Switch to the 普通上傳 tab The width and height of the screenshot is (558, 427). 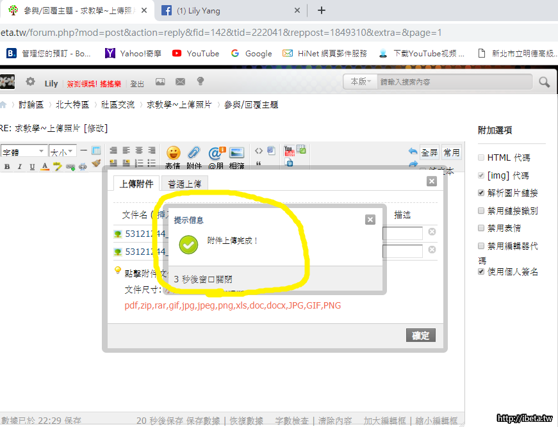(x=185, y=184)
